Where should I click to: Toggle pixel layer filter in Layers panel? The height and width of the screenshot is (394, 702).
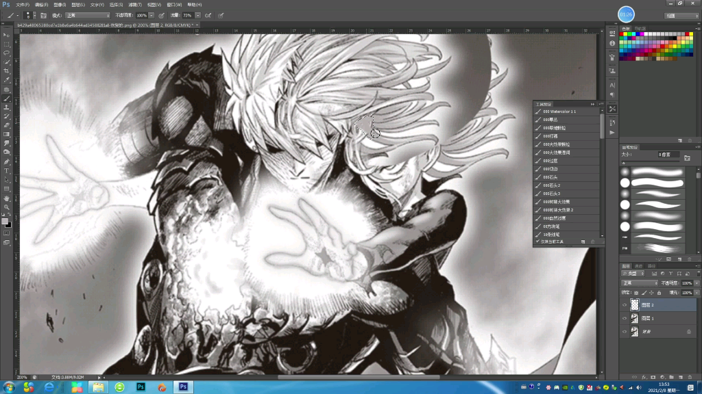point(654,274)
